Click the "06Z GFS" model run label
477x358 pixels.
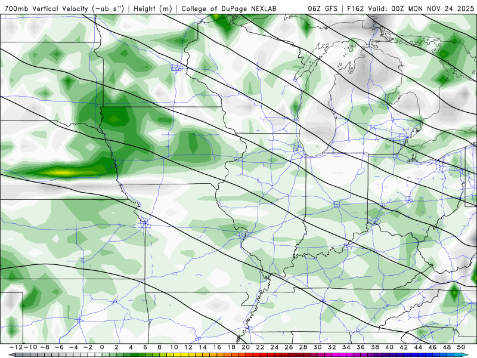(323, 8)
